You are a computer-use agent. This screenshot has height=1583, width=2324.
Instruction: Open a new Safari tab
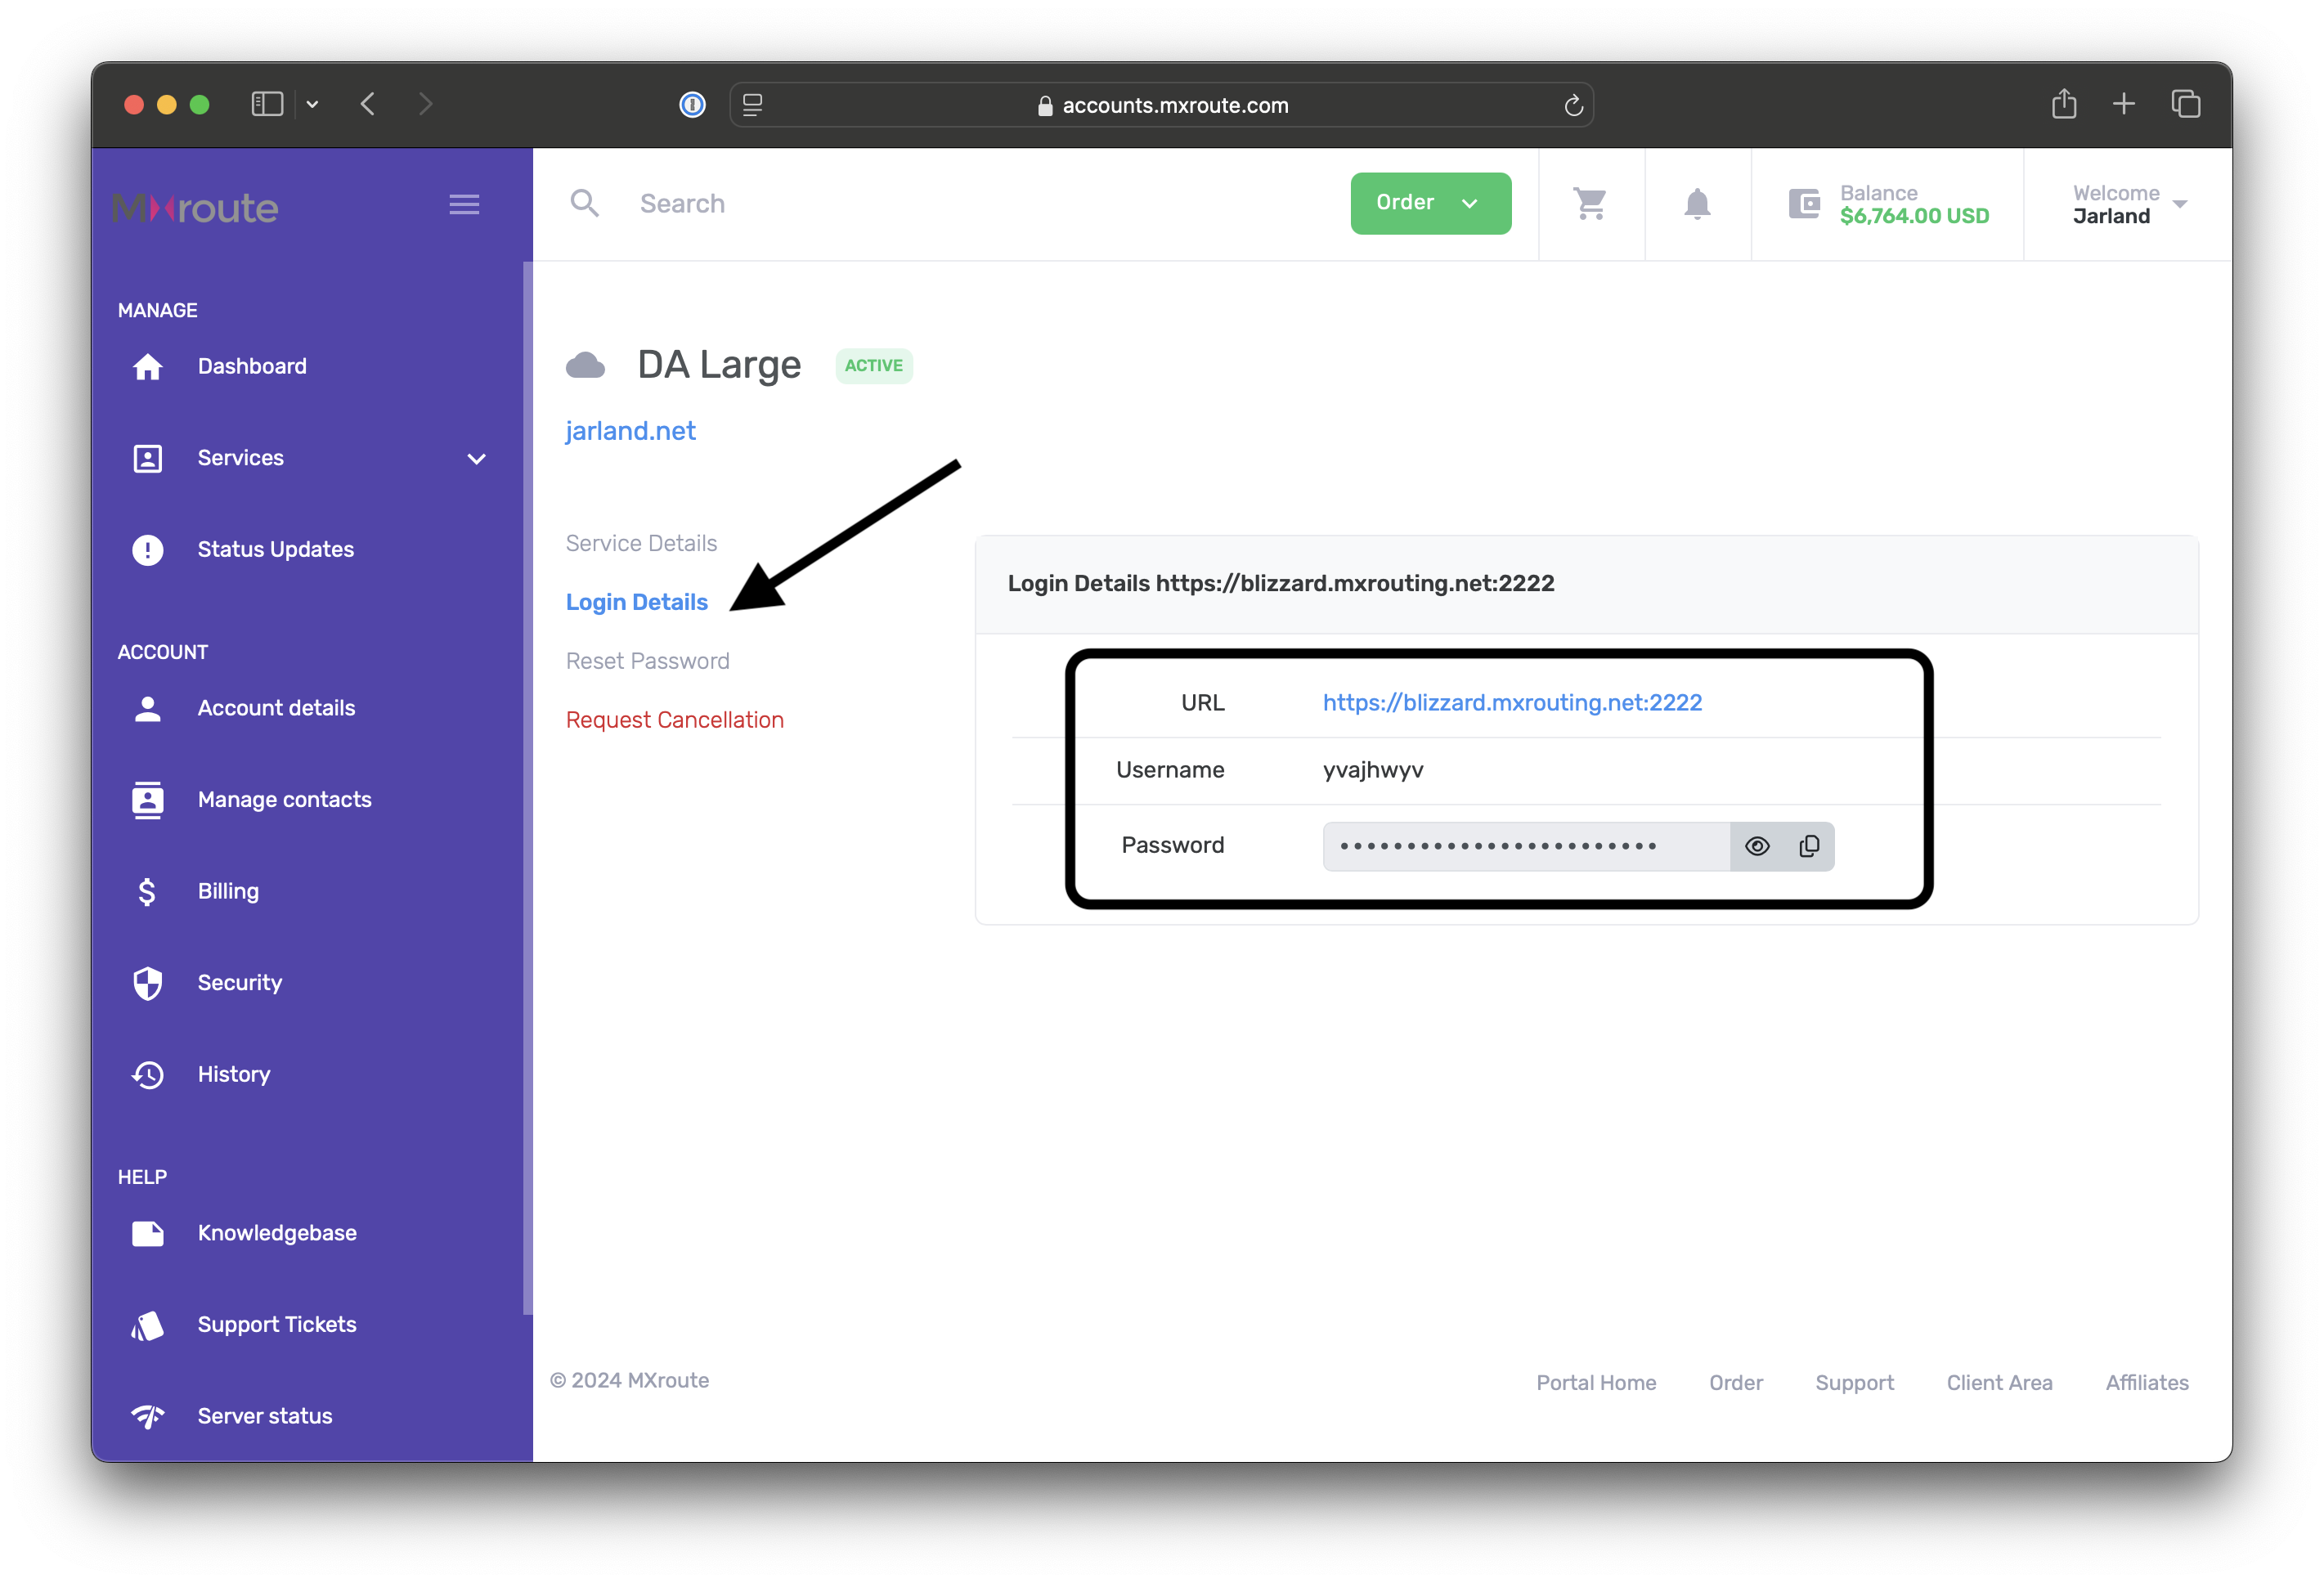coord(2124,103)
